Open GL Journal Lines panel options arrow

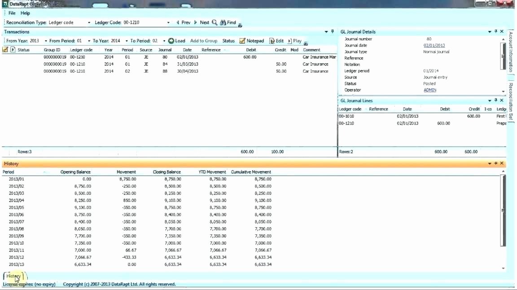(490, 101)
